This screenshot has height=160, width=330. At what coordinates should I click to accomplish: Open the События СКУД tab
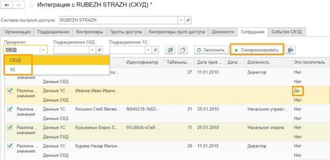pyautogui.click(x=286, y=32)
